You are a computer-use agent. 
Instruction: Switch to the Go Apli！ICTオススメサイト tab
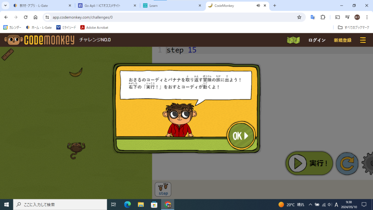coord(107,5)
